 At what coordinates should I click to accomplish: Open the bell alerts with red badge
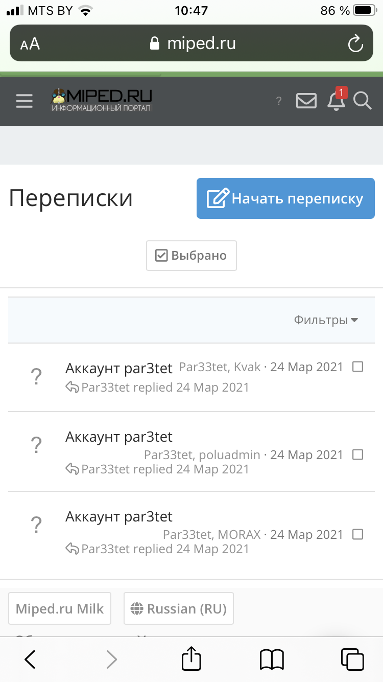click(337, 99)
